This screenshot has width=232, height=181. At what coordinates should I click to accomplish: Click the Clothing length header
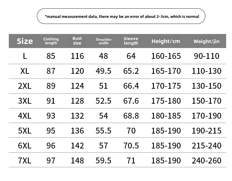pos(51,41)
